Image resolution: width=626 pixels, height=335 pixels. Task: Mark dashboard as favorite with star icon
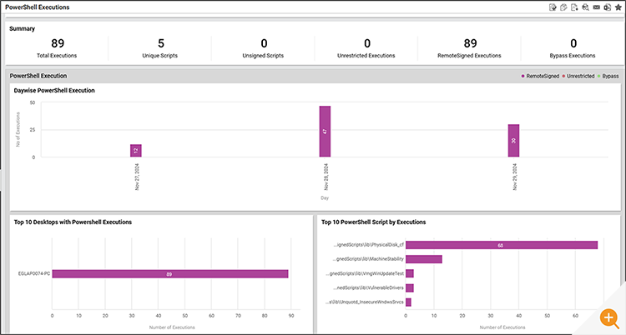pos(618,7)
